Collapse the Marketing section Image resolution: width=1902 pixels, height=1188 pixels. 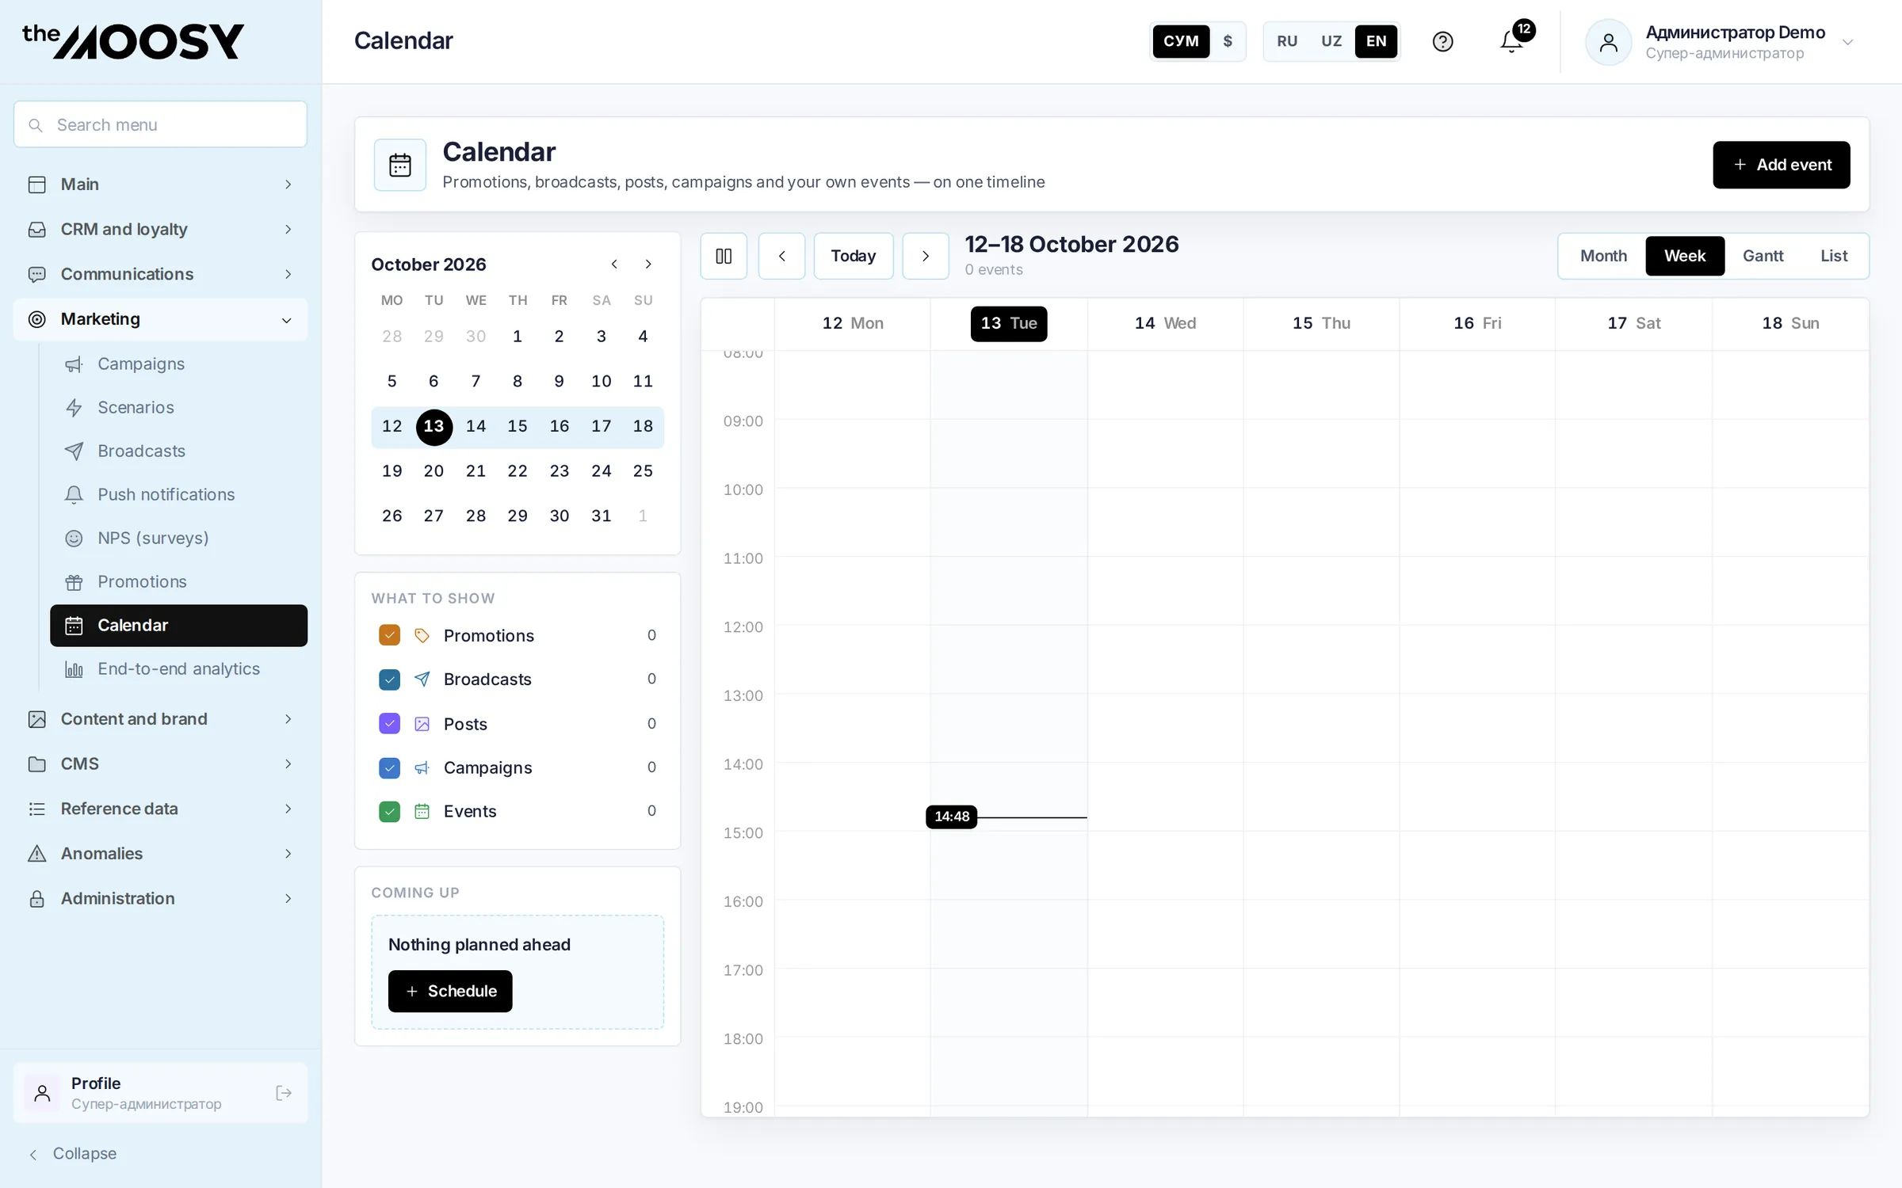[160, 319]
